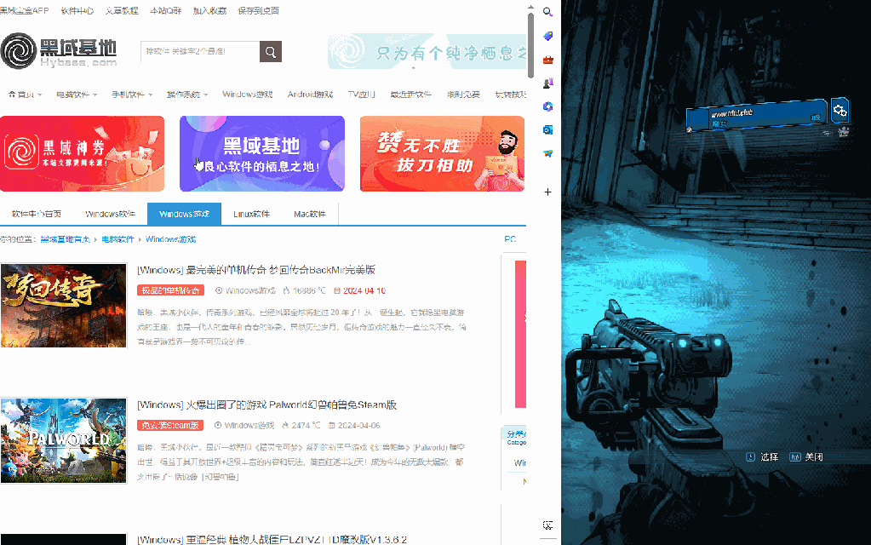Screen dimensions: 871x545
Task: Open Shopping tag icon in Edge sidebar
Action: tap(547, 36)
